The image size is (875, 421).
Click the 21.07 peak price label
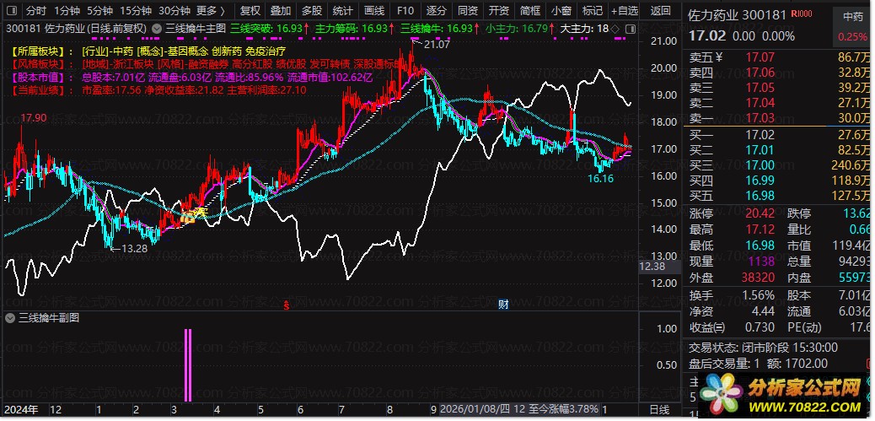coord(435,44)
